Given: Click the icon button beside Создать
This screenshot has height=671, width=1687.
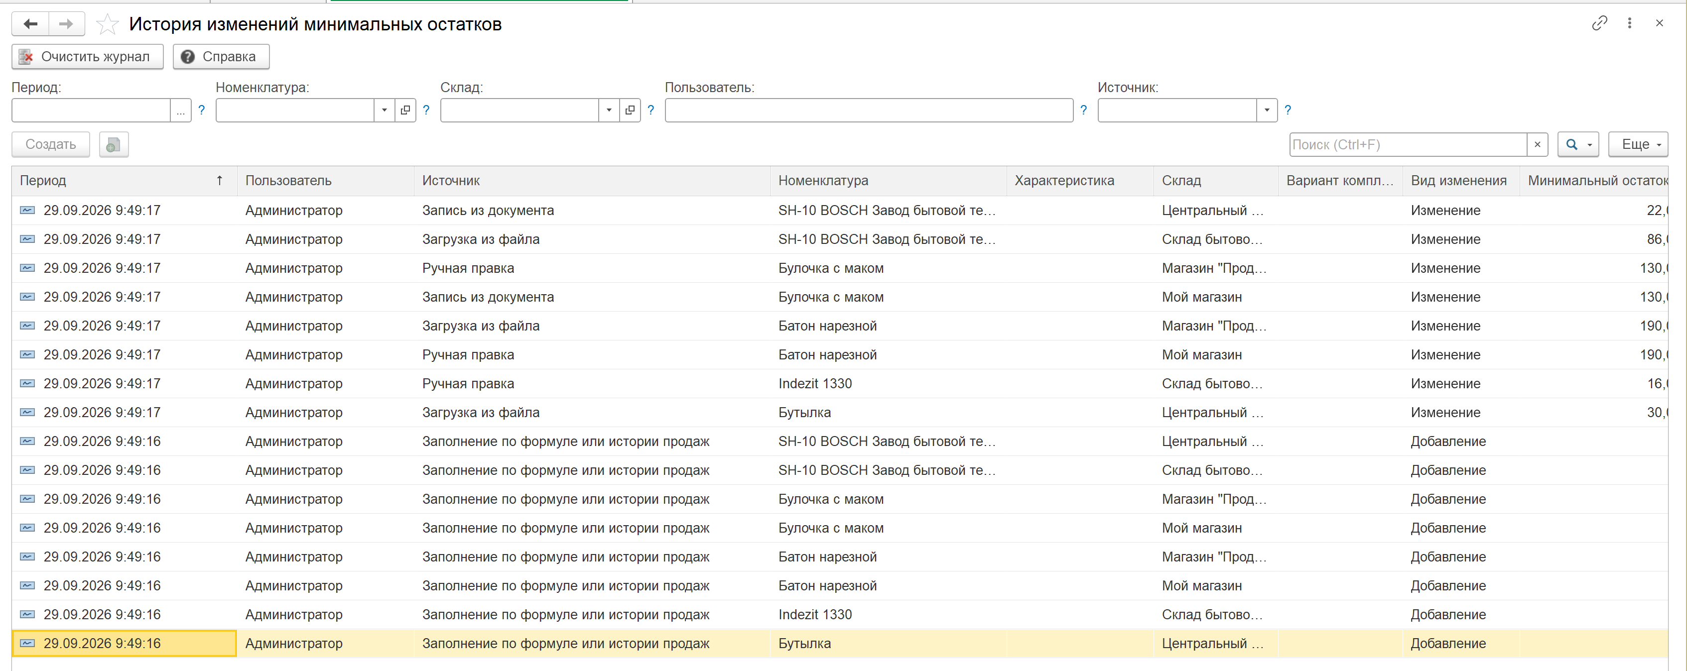Looking at the screenshot, I should coord(114,145).
